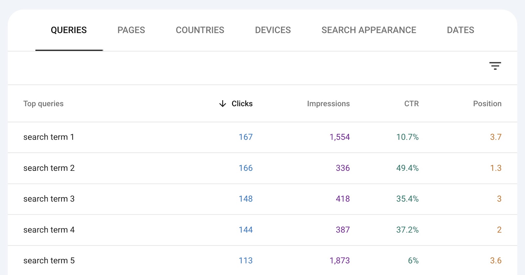Select the DATES tab

(x=460, y=30)
